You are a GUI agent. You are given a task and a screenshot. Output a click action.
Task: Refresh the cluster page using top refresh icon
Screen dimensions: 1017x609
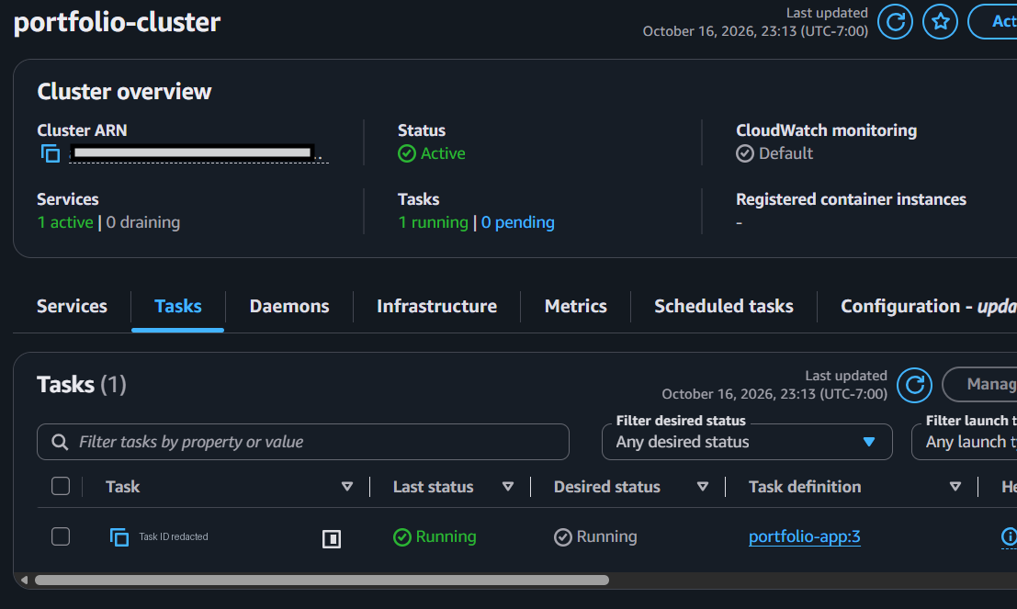895,22
